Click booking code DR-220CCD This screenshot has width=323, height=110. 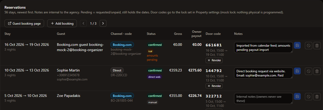coord(119,75)
